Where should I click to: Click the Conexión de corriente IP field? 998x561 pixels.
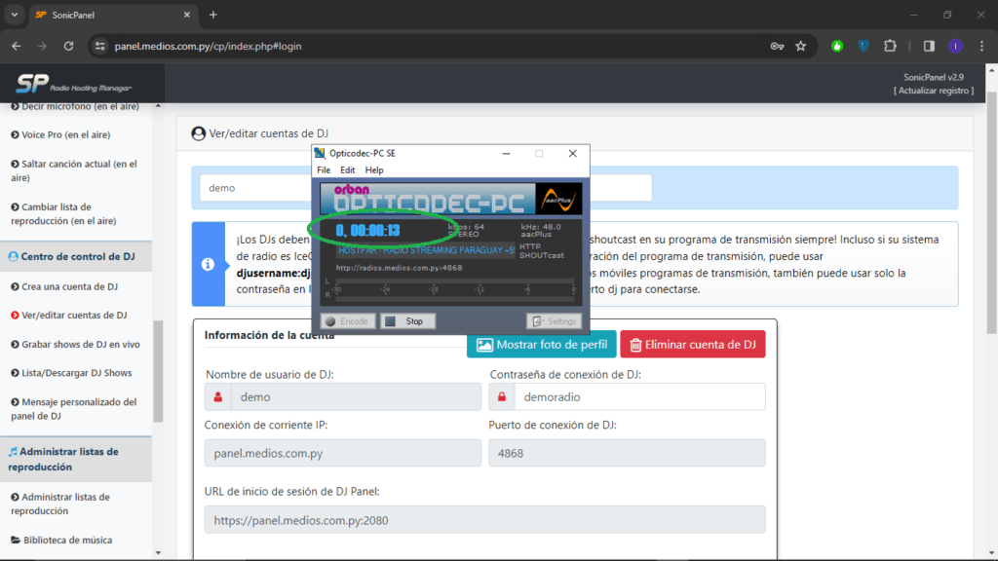click(342, 453)
